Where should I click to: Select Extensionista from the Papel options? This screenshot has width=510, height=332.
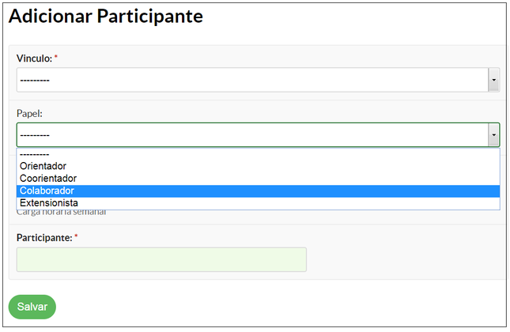click(49, 203)
